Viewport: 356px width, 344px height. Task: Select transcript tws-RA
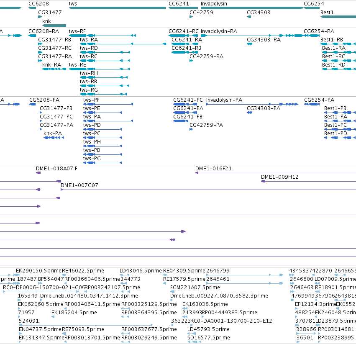(123, 44)
